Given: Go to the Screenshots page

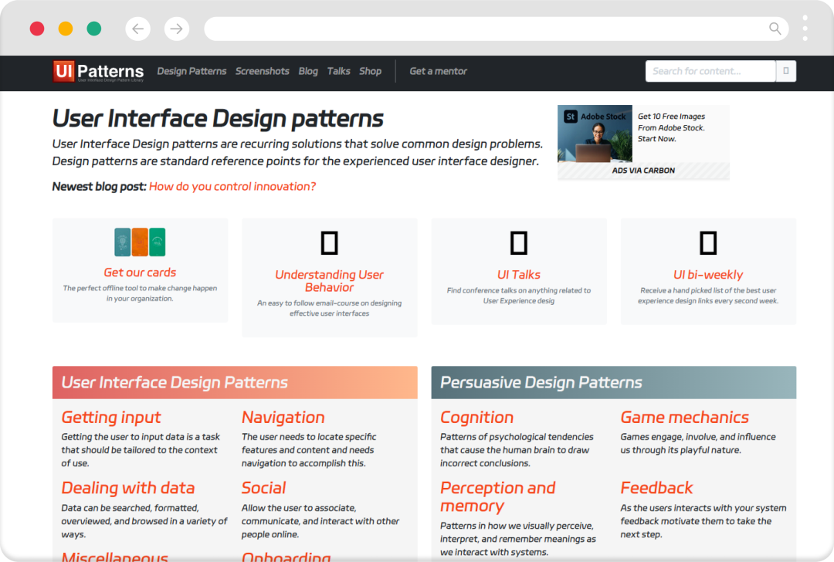Looking at the screenshot, I should tap(263, 71).
